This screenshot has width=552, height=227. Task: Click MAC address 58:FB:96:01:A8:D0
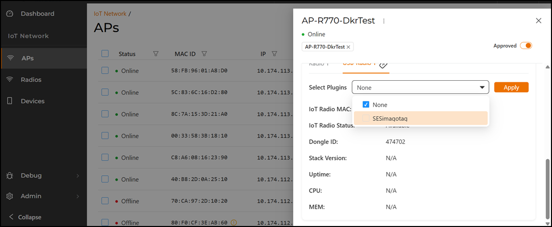point(199,71)
